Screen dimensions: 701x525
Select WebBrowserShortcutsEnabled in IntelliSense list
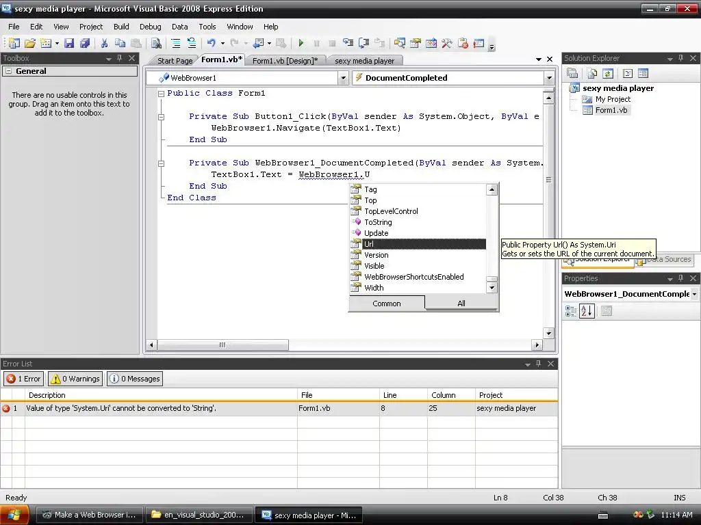[x=418, y=277]
